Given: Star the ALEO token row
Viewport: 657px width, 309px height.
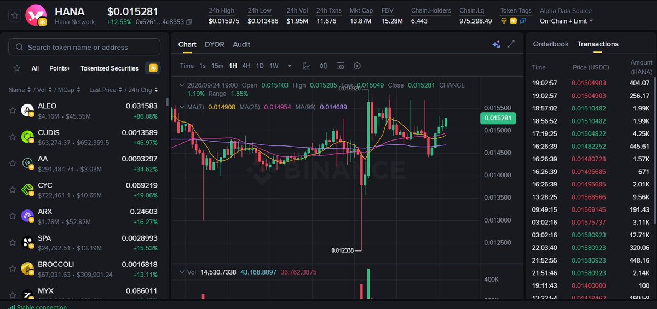Looking at the screenshot, I should [x=12, y=110].
